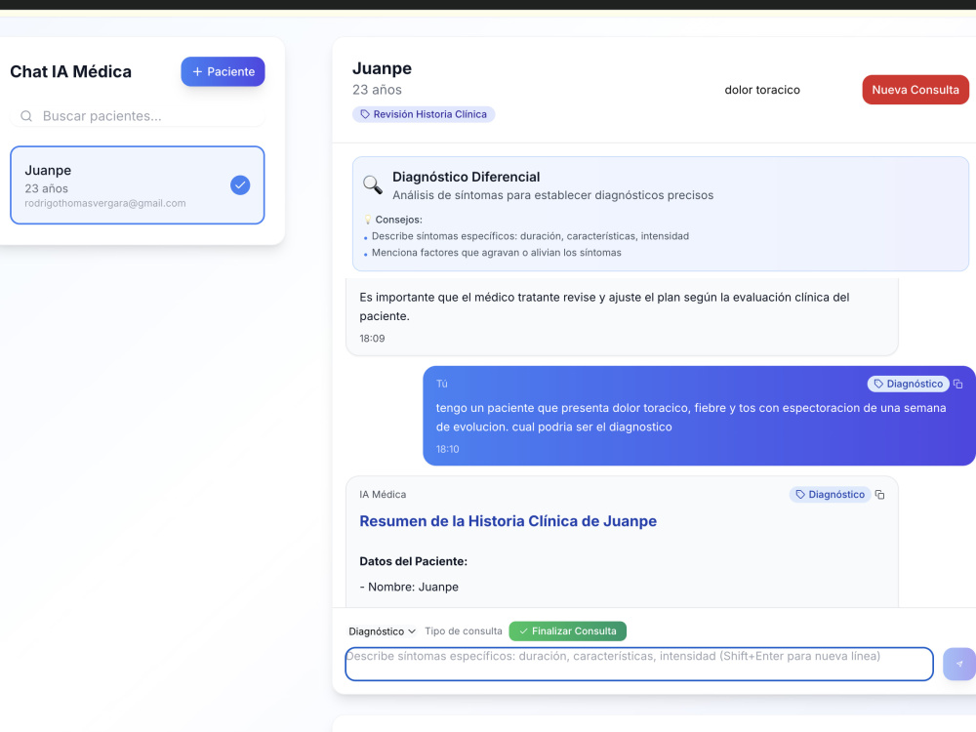This screenshot has height=732, width=976.
Task: Click the 'dolor toracico' header text
Action: [x=762, y=90]
